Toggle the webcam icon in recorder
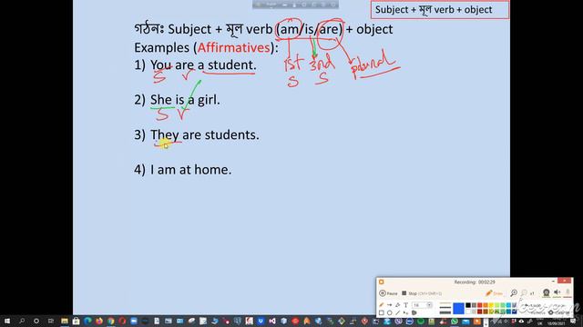 546,292
